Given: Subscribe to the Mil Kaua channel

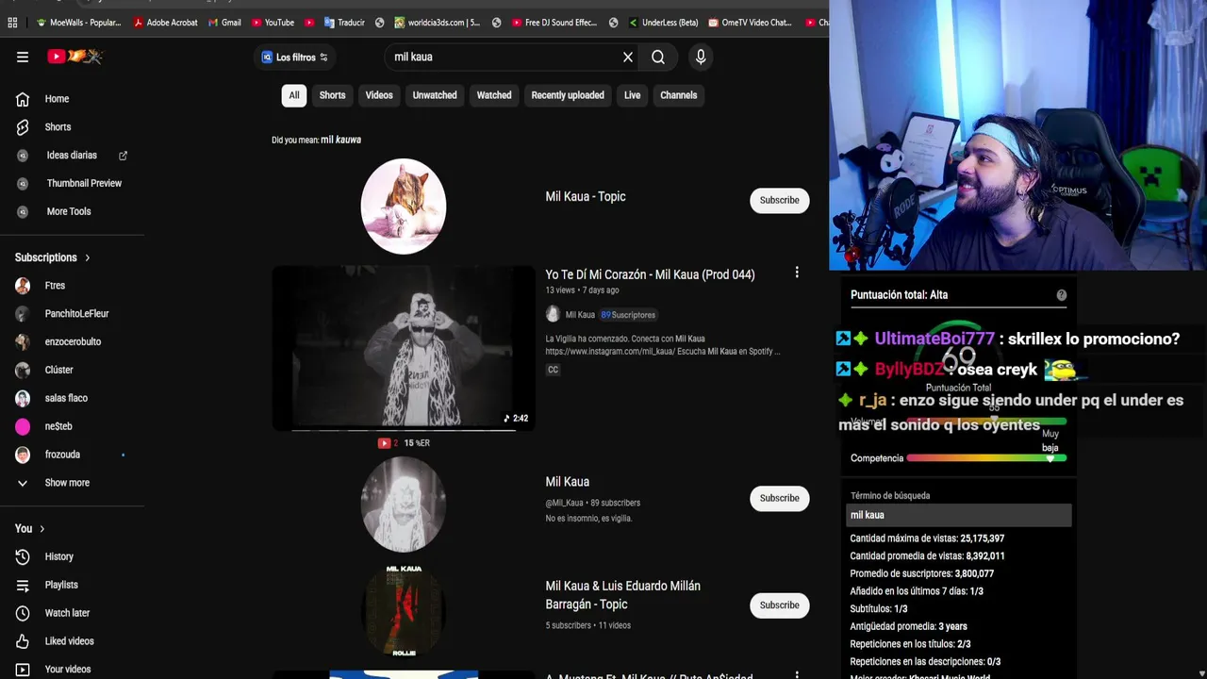Looking at the screenshot, I should pos(780,498).
